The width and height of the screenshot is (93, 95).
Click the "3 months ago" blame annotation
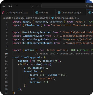pos(45,54)
